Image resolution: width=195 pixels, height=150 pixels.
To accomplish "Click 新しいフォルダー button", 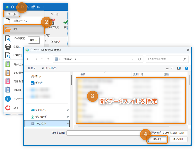I will point(50,68).
